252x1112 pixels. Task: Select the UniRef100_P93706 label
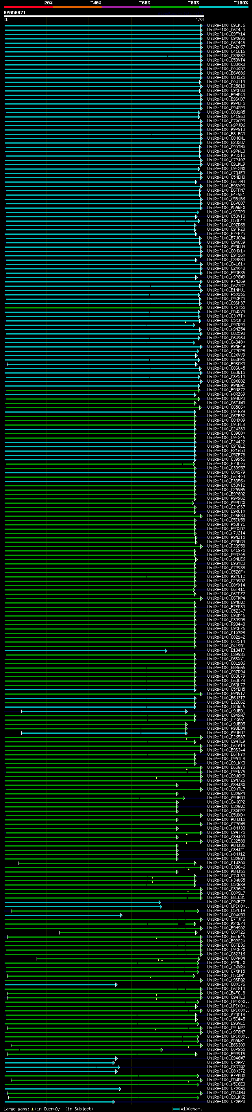pos(226,555)
